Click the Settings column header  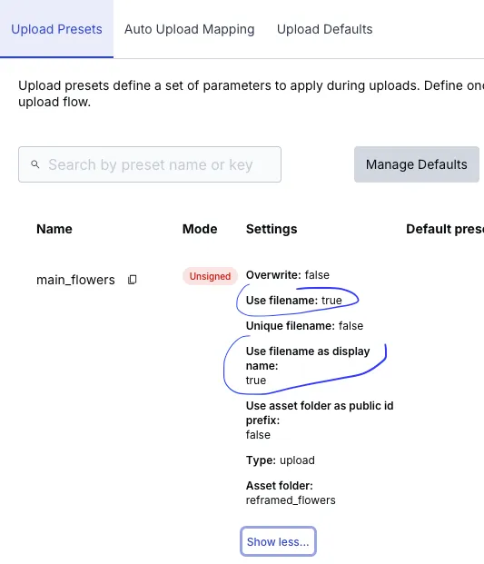tap(272, 229)
